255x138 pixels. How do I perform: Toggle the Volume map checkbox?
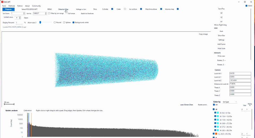tap(178, 9)
